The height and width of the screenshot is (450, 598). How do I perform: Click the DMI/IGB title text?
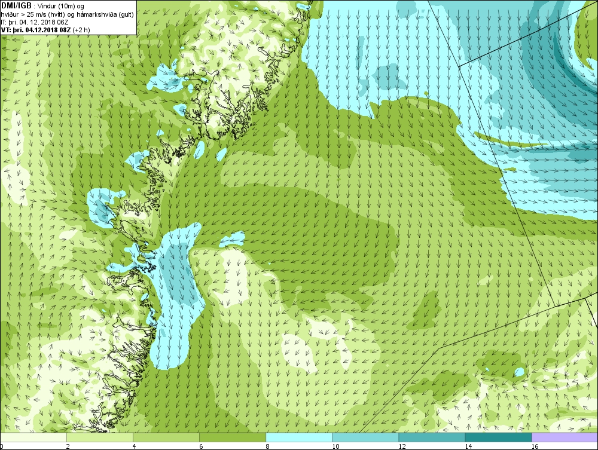pyautogui.click(x=16, y=6)
